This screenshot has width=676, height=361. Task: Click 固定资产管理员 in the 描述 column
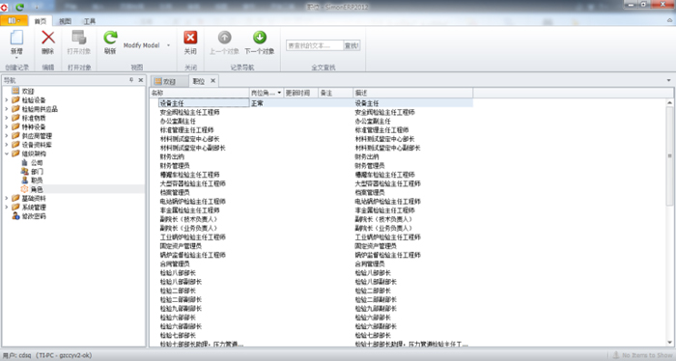coord(376,246)
